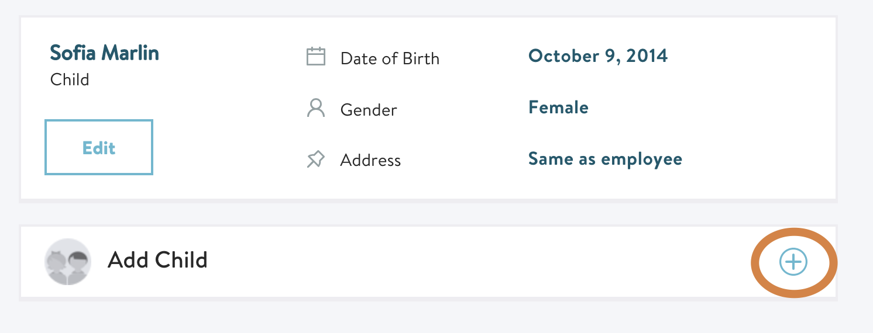Viewport: 873px width, 333px height.
Task: Click the Date of Birth label
Action: (390, 58)
